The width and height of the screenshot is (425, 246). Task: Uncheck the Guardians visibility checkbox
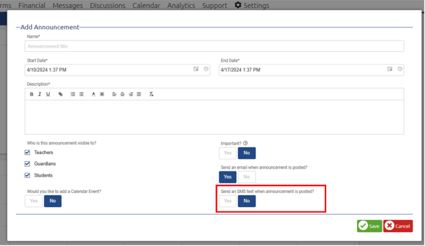pos(27,164)
